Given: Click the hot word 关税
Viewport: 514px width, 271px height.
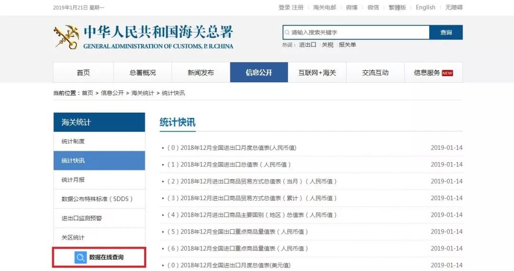Looking at the screenshot, I should pyautogui.click(x=327, y=45).
